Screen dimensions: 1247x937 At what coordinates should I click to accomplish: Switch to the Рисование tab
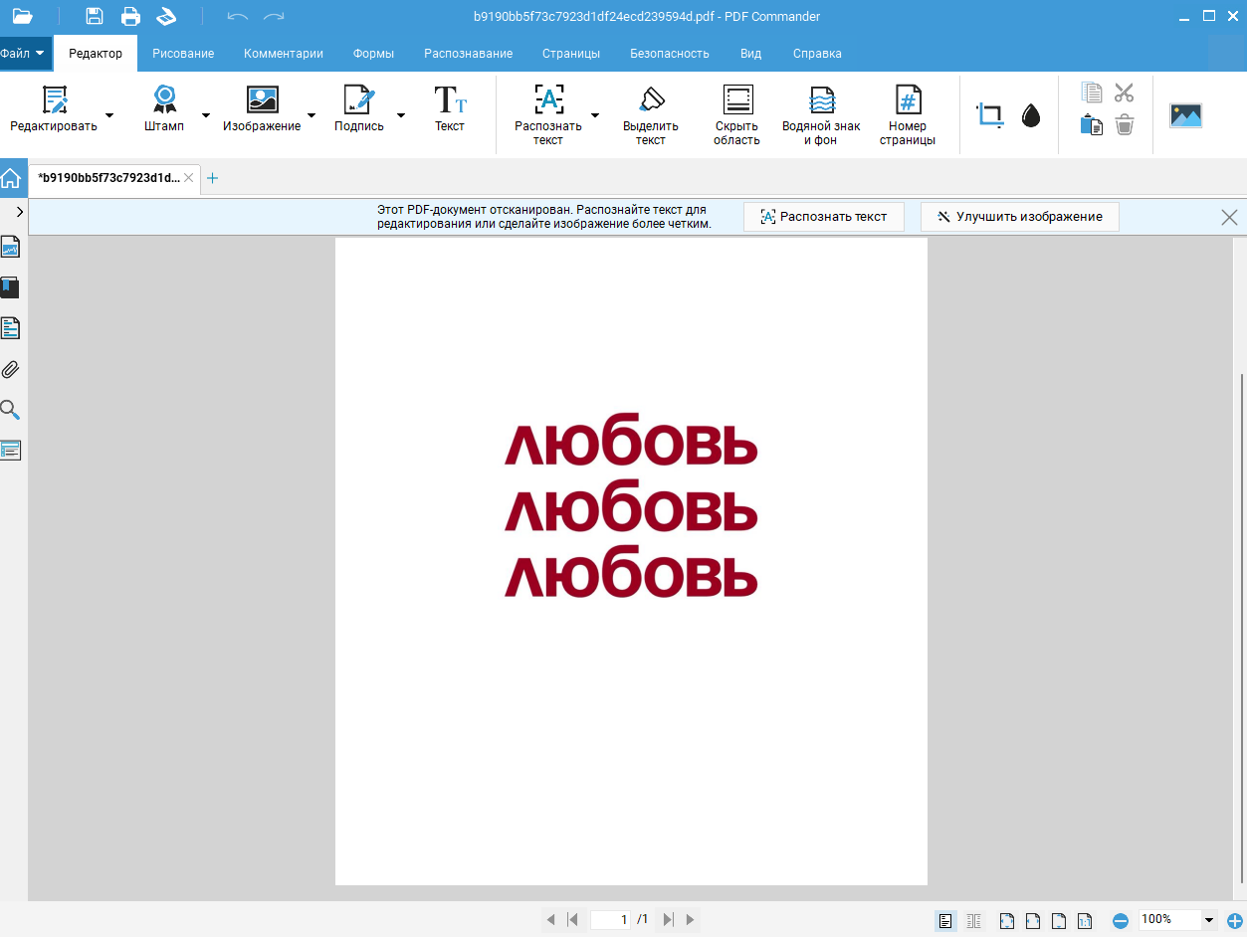click(x=183, y=54)
